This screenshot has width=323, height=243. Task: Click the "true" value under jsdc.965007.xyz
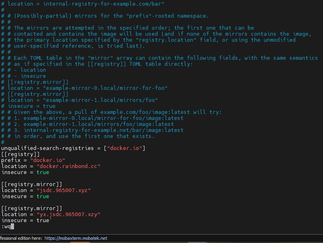[x=43, y=196]
